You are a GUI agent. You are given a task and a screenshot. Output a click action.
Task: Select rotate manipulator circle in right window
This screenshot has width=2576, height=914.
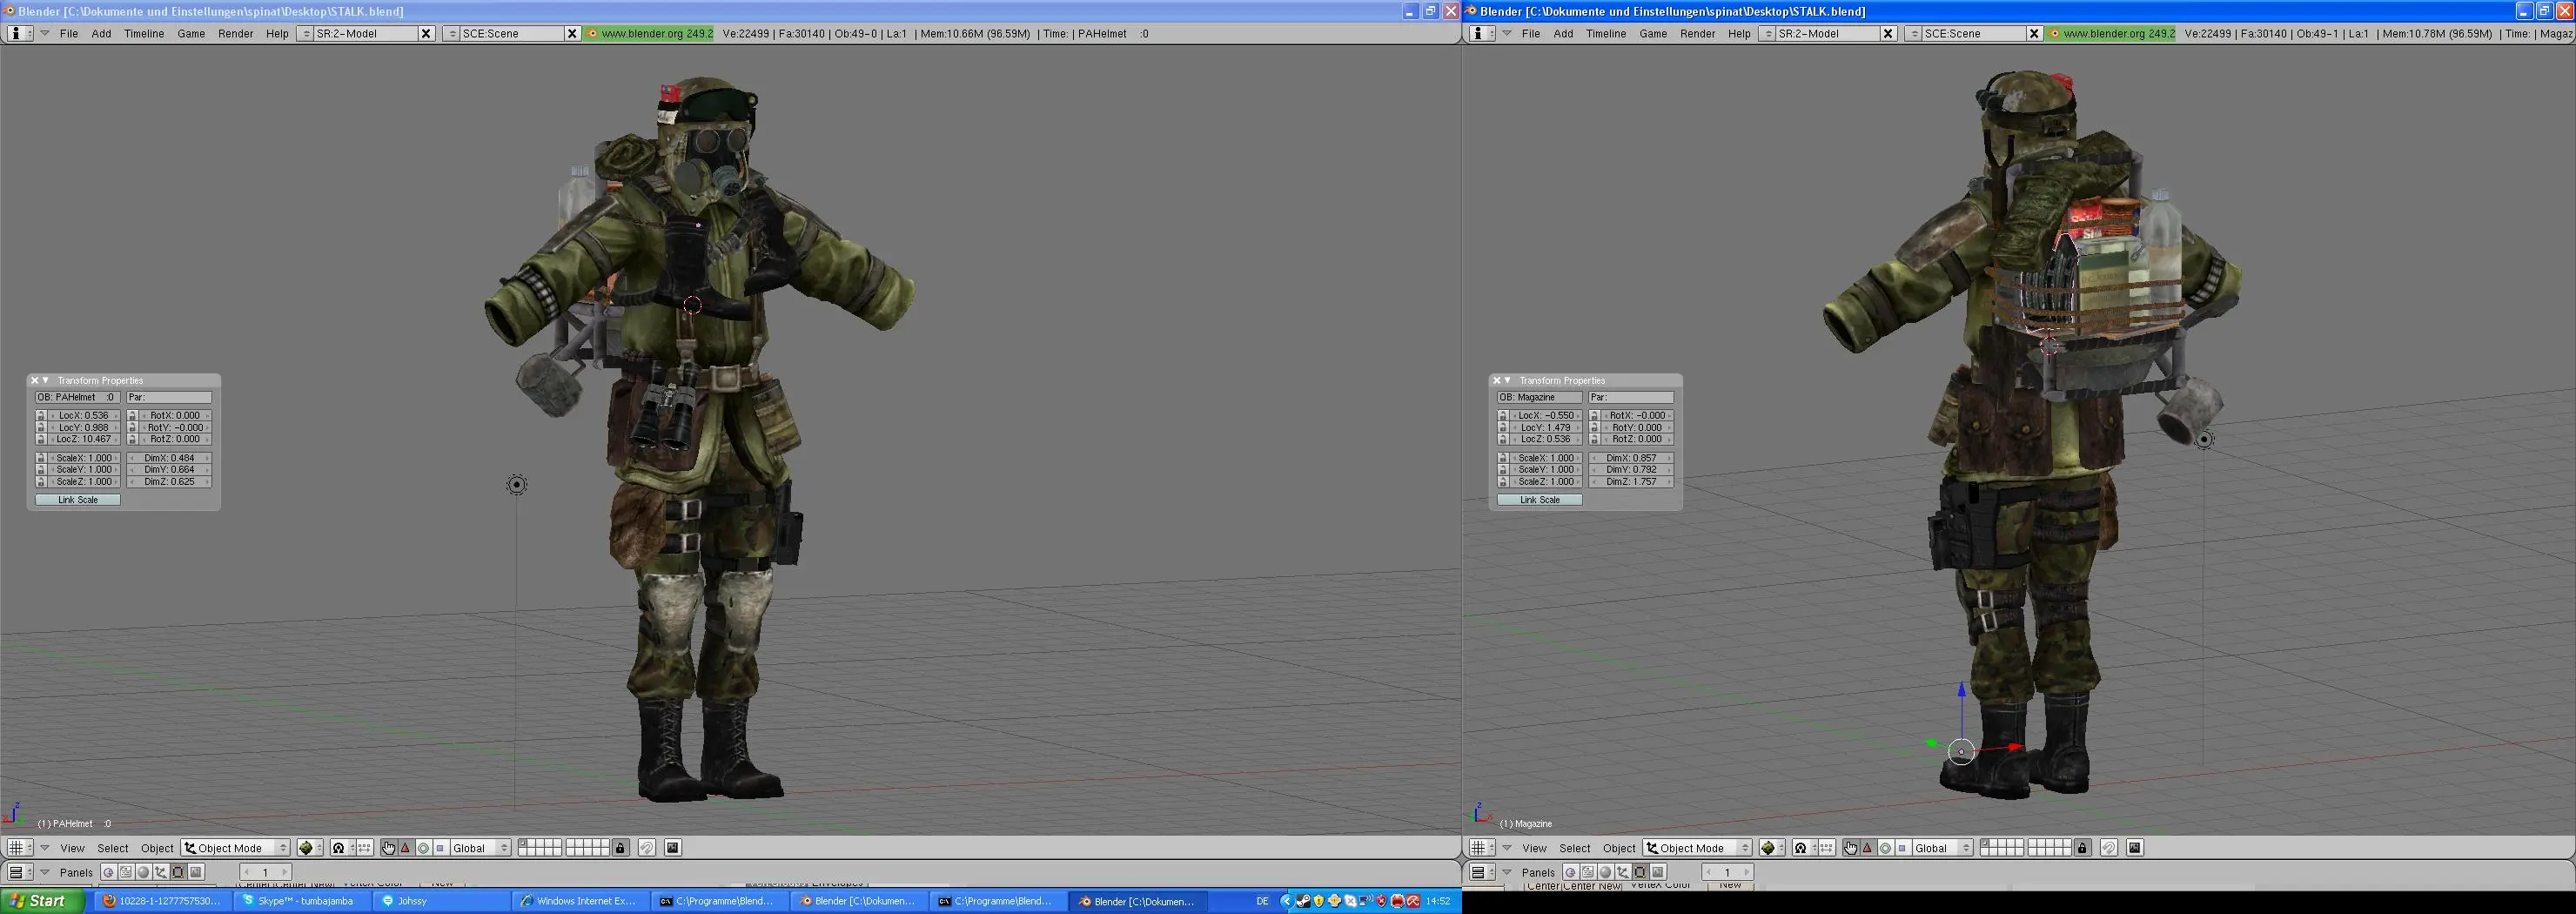click(1886, 848)
